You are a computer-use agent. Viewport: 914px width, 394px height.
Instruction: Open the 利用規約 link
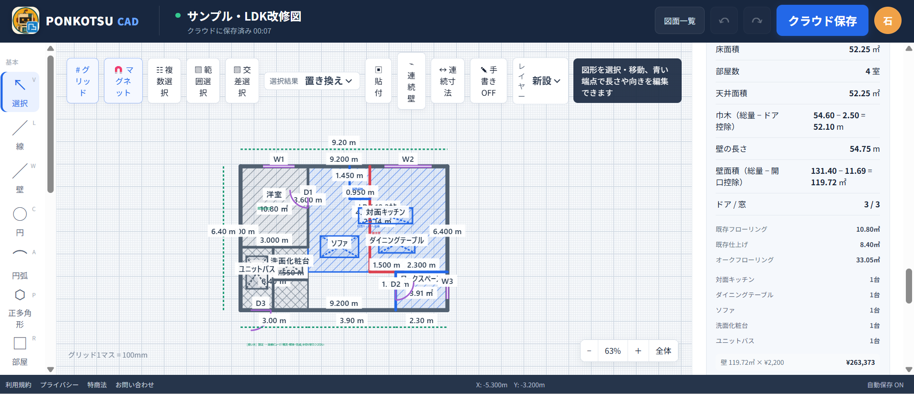click(x=18, y=385)
